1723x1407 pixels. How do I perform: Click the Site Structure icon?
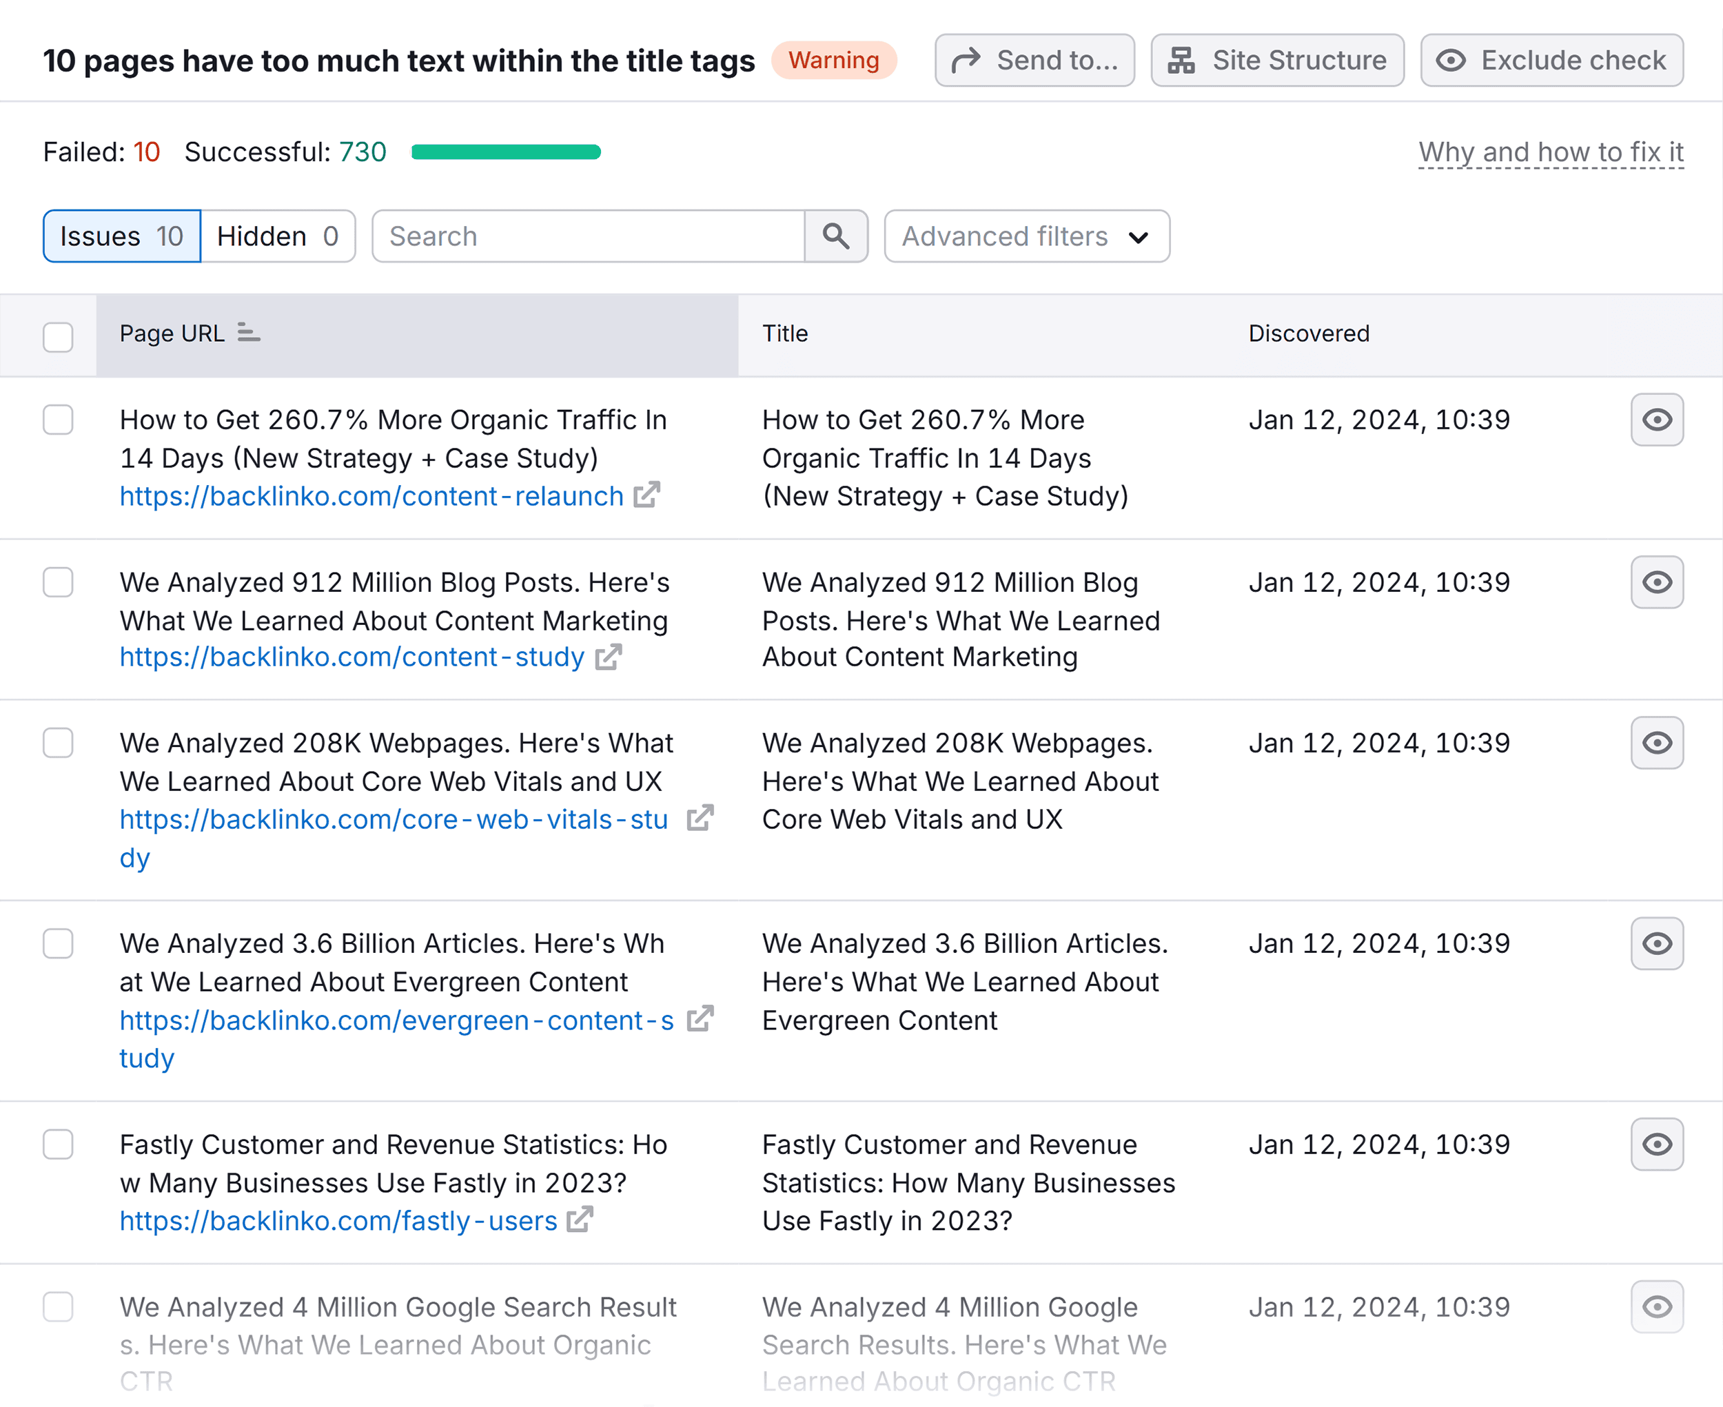(x=1182, y=60)
